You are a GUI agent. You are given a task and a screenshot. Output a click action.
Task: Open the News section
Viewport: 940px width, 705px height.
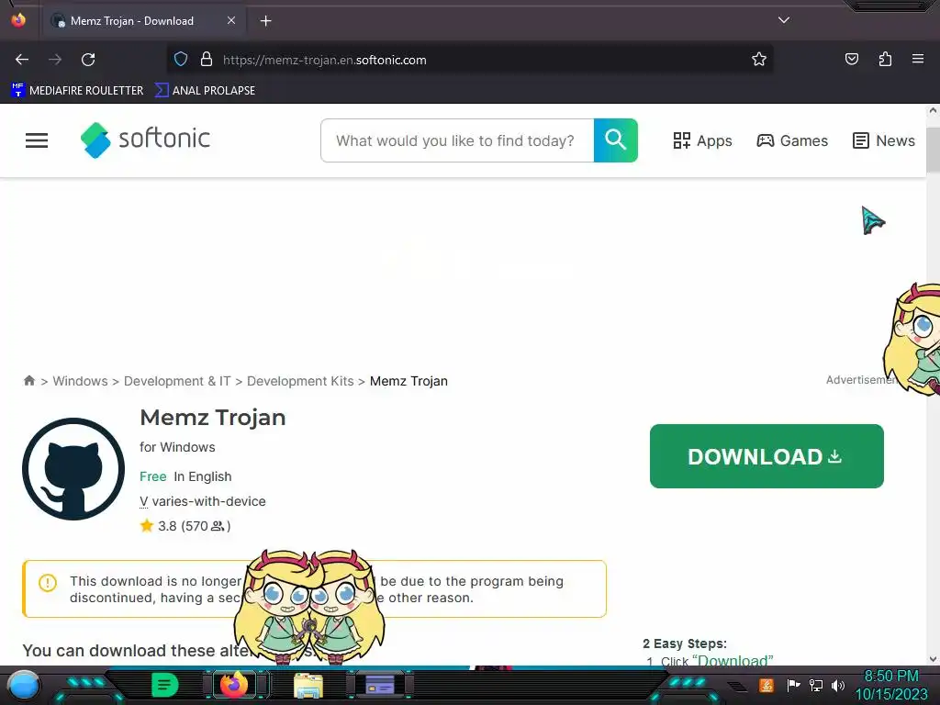point(884,140)
